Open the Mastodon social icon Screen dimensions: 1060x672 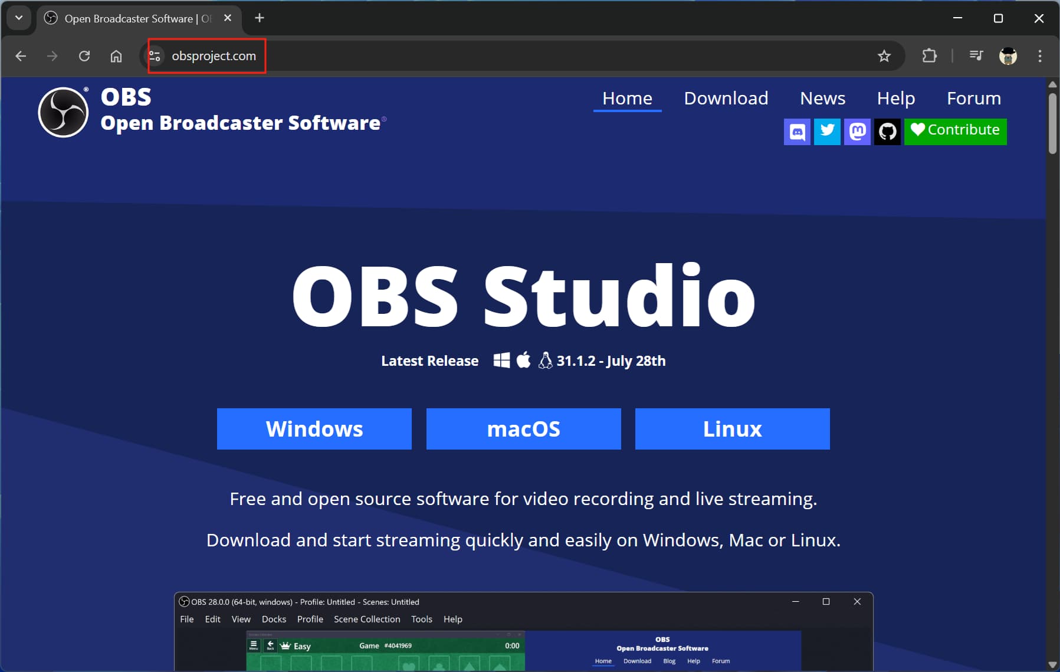tap(857, 132)
